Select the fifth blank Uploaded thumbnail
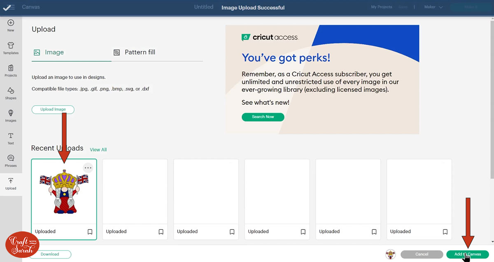494x262 pixels. [x=348, y=191]
